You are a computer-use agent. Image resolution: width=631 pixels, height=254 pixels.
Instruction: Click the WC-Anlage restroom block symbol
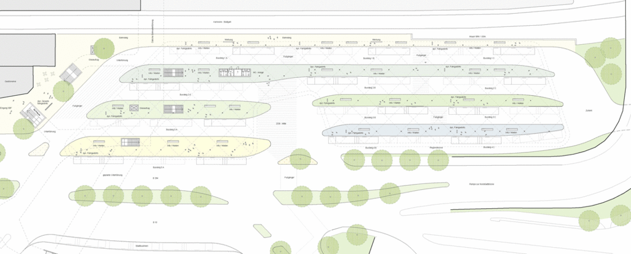tap(231, 73)
